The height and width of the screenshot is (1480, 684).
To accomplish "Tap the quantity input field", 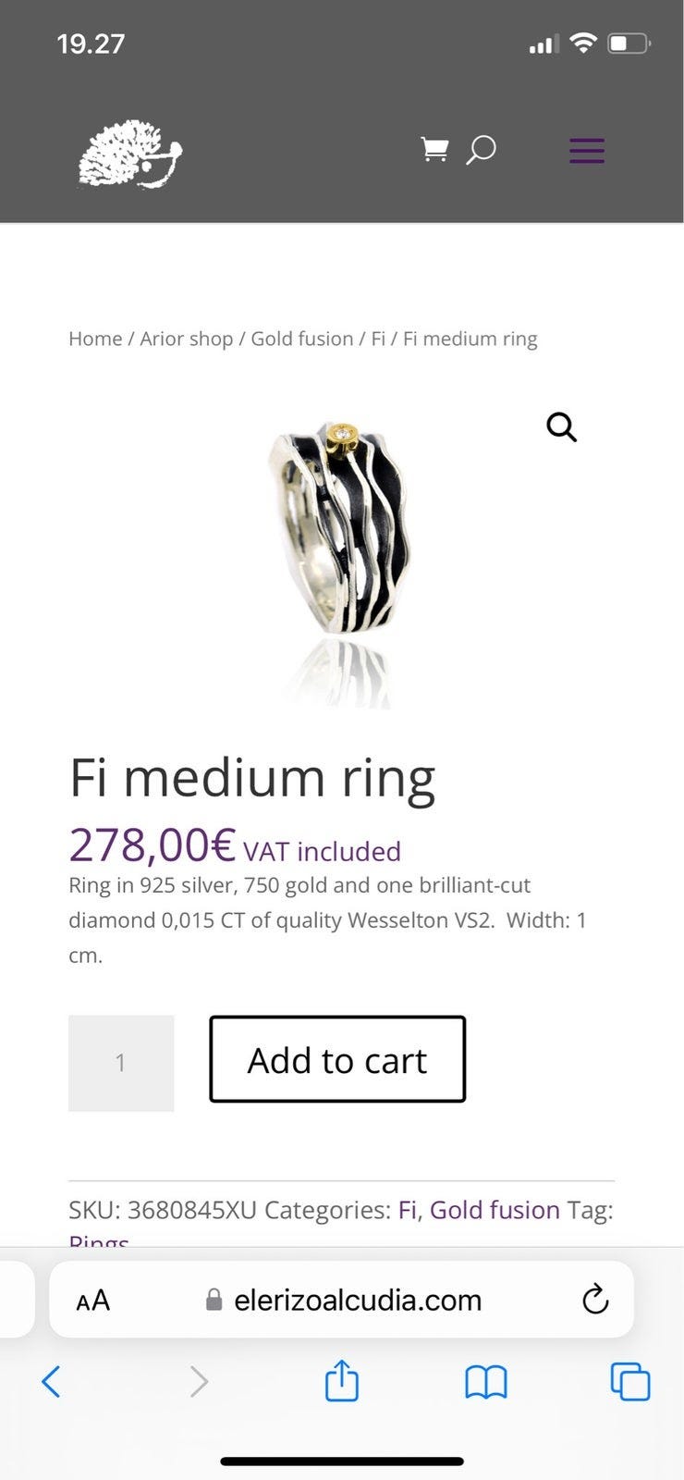I will [121, 1063].
